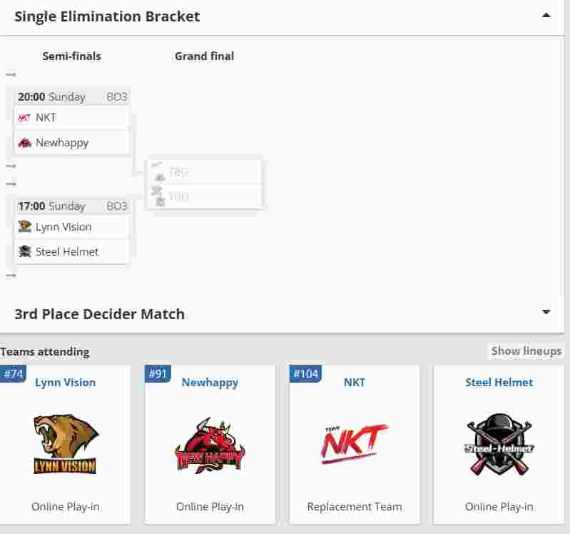This screenshot has width=570, height=534.
Task: Toggle Show lineups for attending teams
Action: (526, 351)
